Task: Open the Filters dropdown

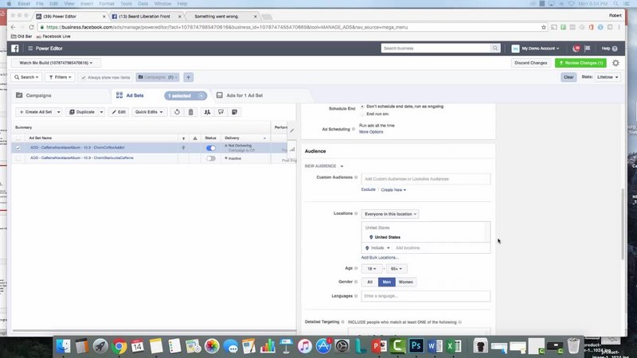Action: pos(60,77)
